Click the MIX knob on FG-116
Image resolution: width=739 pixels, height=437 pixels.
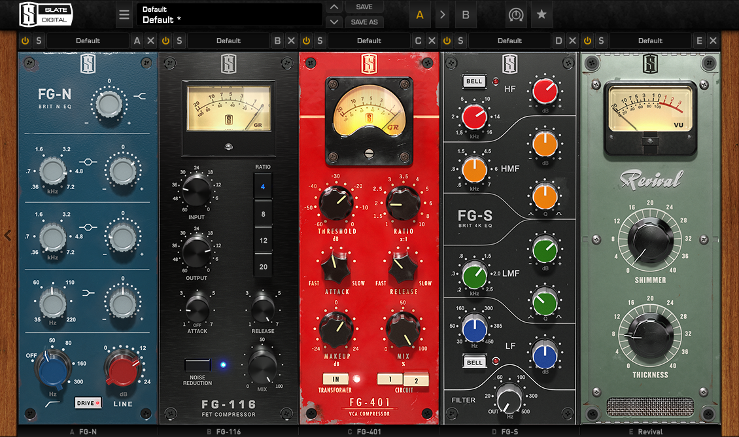click(262, 367)
